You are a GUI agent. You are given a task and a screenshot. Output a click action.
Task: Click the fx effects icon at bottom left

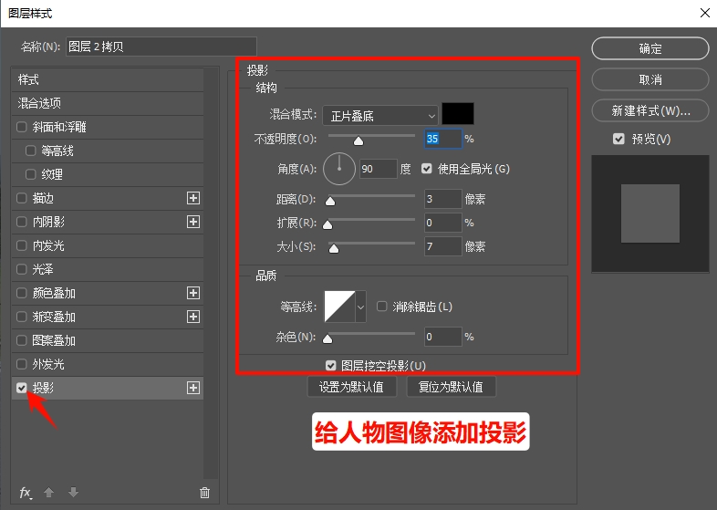pos(26,493)
